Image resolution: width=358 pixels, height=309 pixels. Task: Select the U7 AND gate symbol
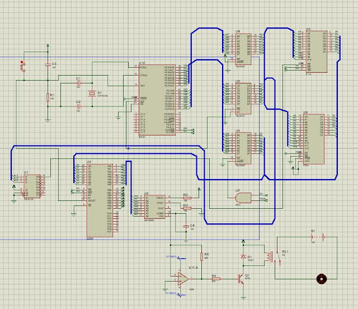click(243, 198)
